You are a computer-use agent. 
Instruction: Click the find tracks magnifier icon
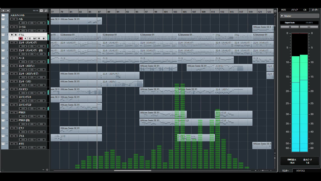tap(46, 10)
